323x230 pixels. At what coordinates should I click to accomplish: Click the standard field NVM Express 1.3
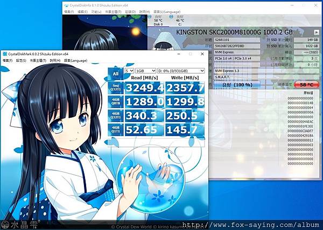pos(266,71)
